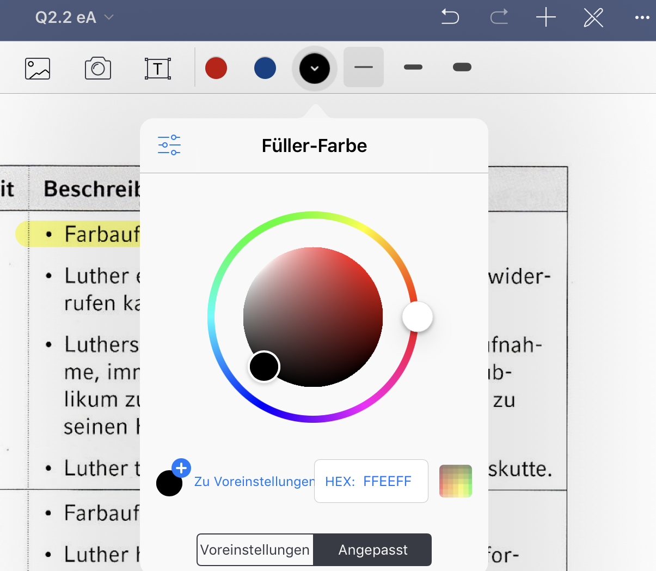Choose the dark blue pen color
This screenshot has height=571, width=656.
click(265, 68)
